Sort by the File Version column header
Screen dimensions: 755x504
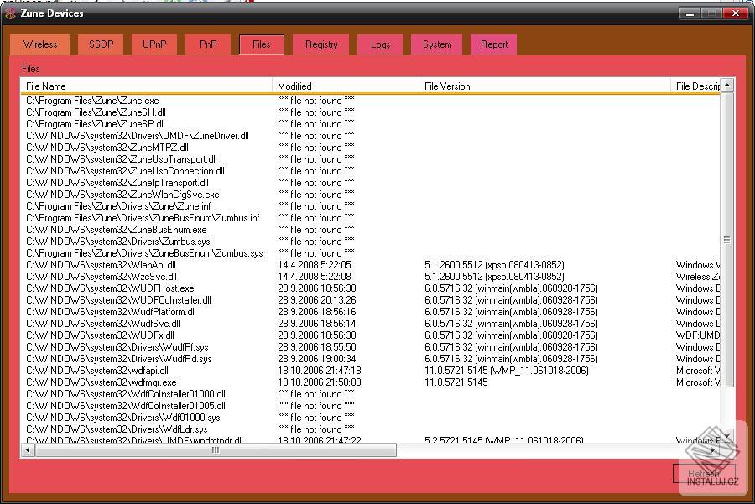544,86
